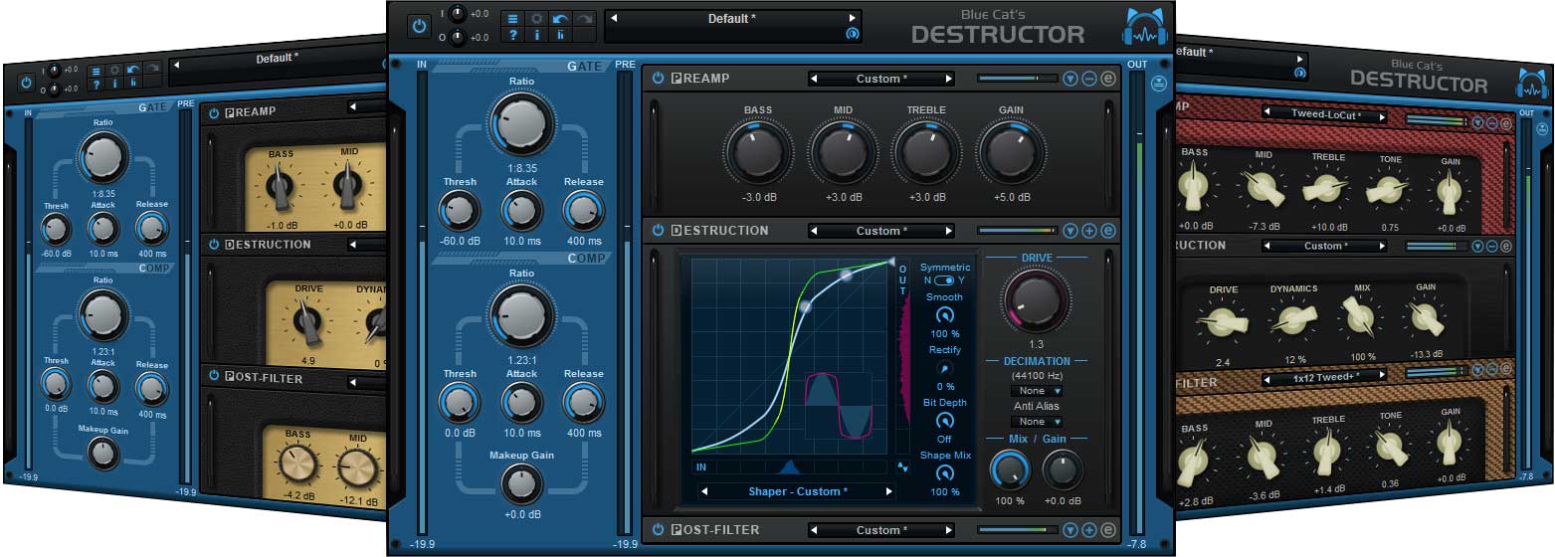This screenshot has height=557, width=1555.
Task: Click the Preamp GAIN knob in center window
Action: (1012, 152)
